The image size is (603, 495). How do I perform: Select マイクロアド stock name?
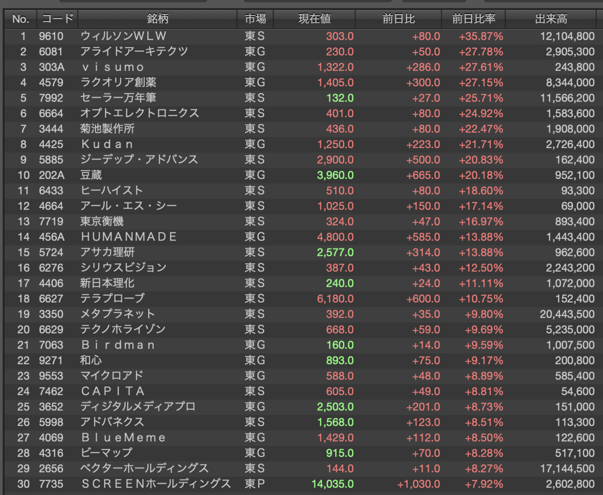click(112, 376)
